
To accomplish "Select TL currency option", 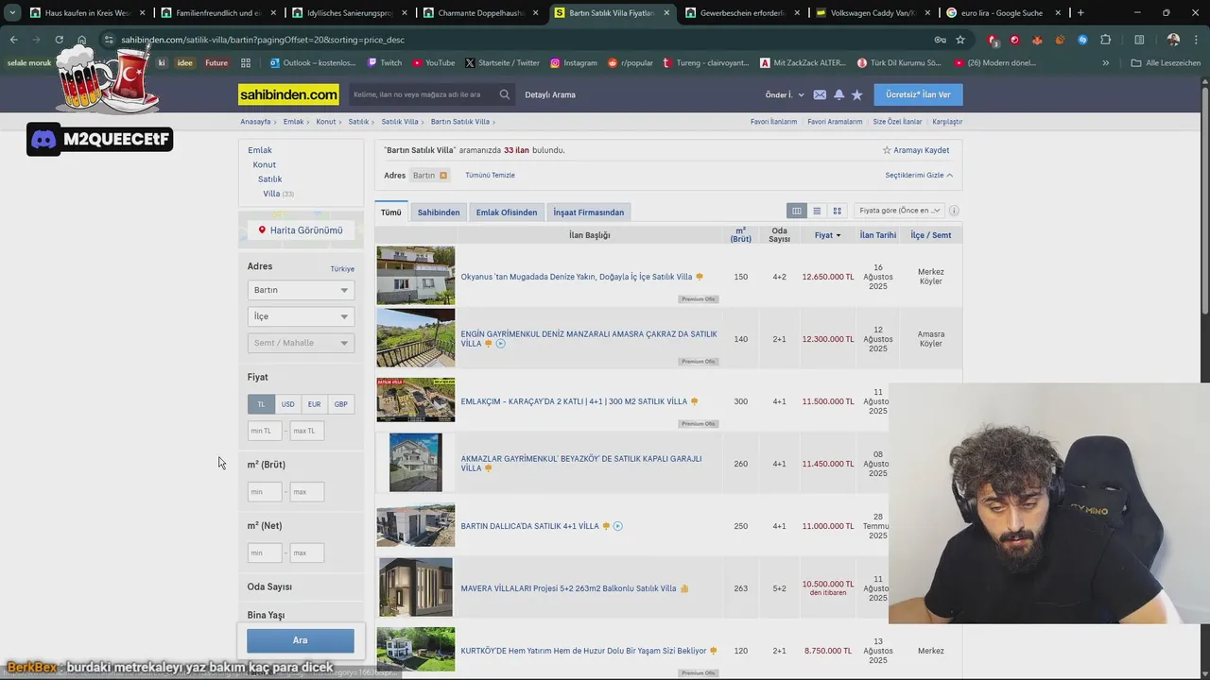I will (x=261, y=404).
